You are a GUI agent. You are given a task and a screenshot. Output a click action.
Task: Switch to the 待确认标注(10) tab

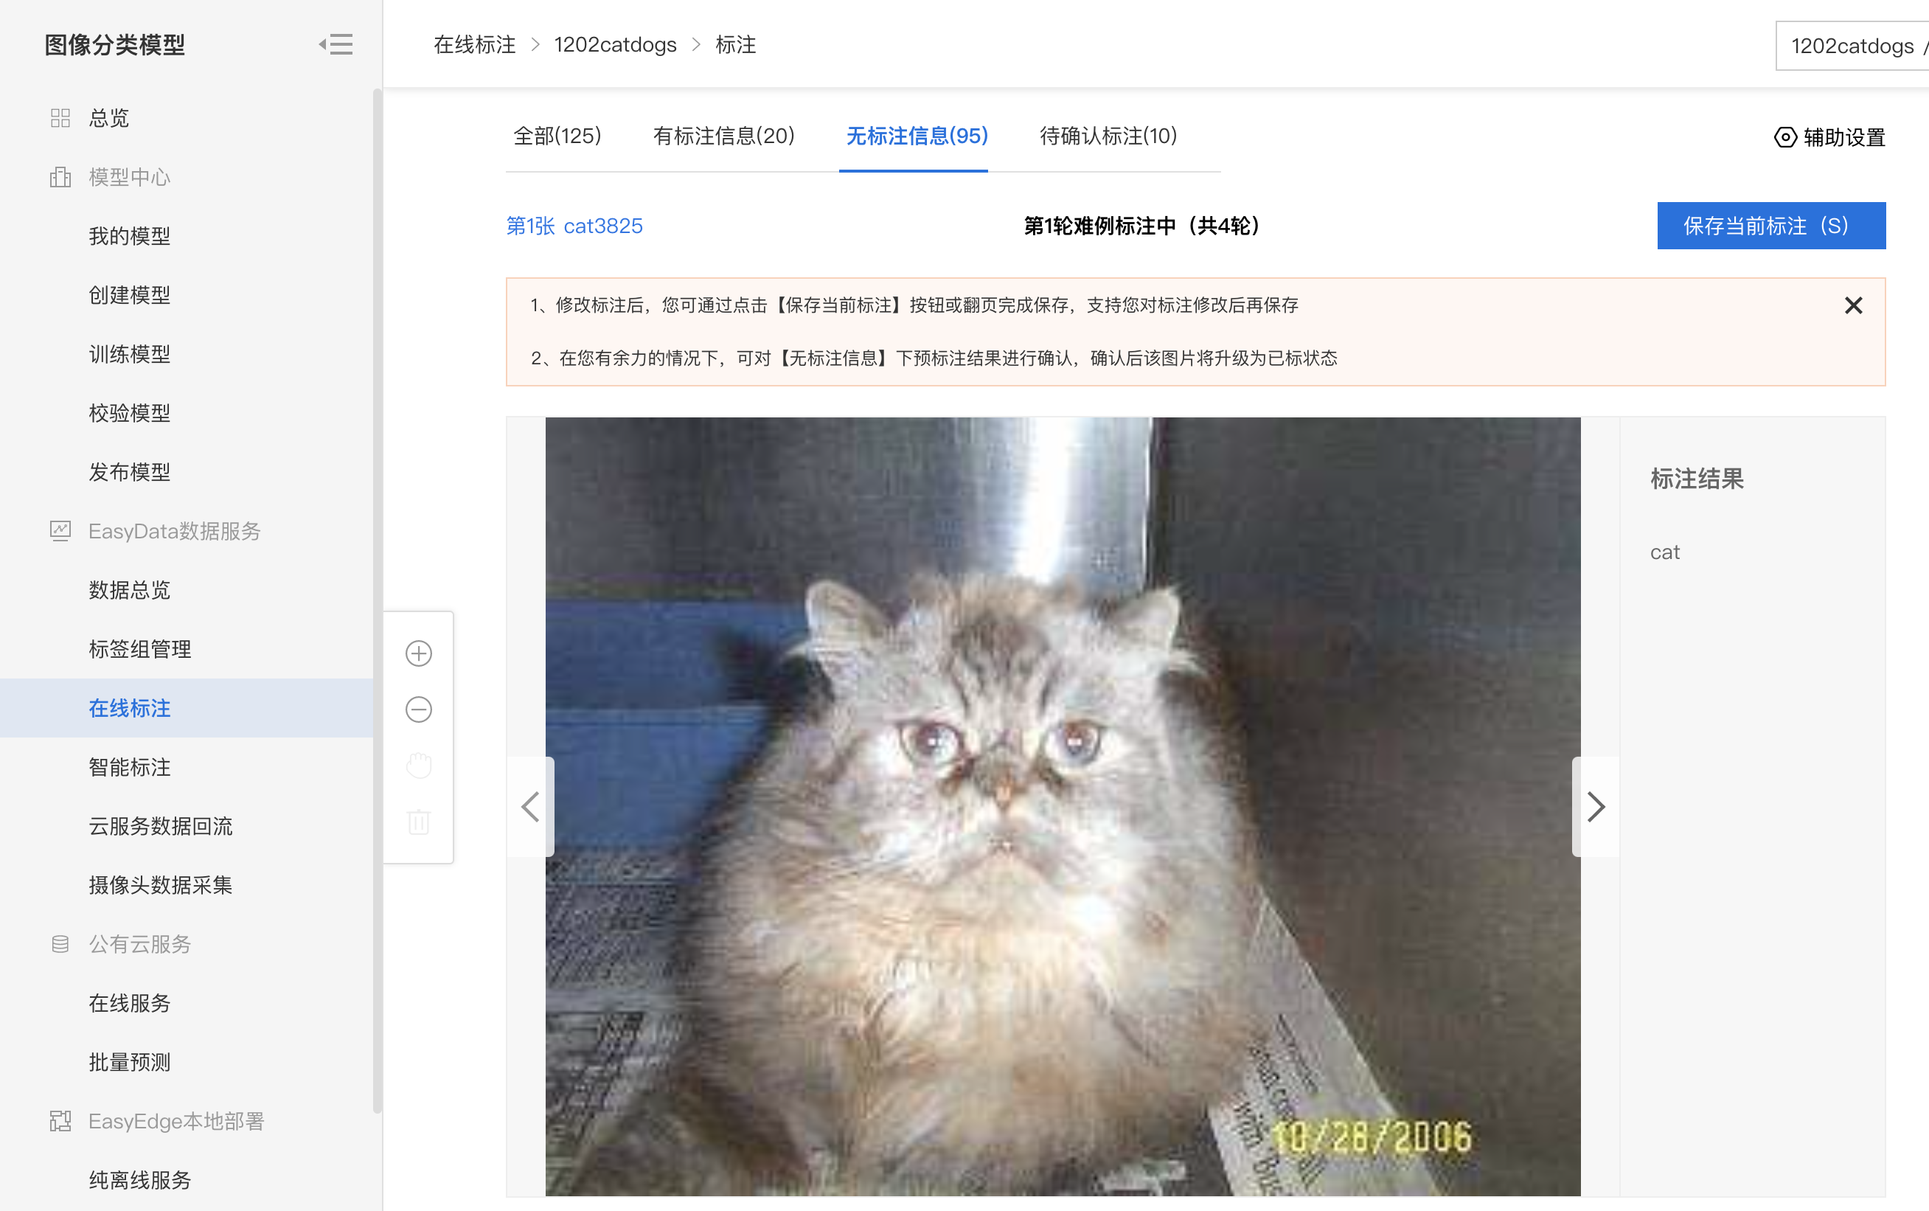click(1108, 136)
